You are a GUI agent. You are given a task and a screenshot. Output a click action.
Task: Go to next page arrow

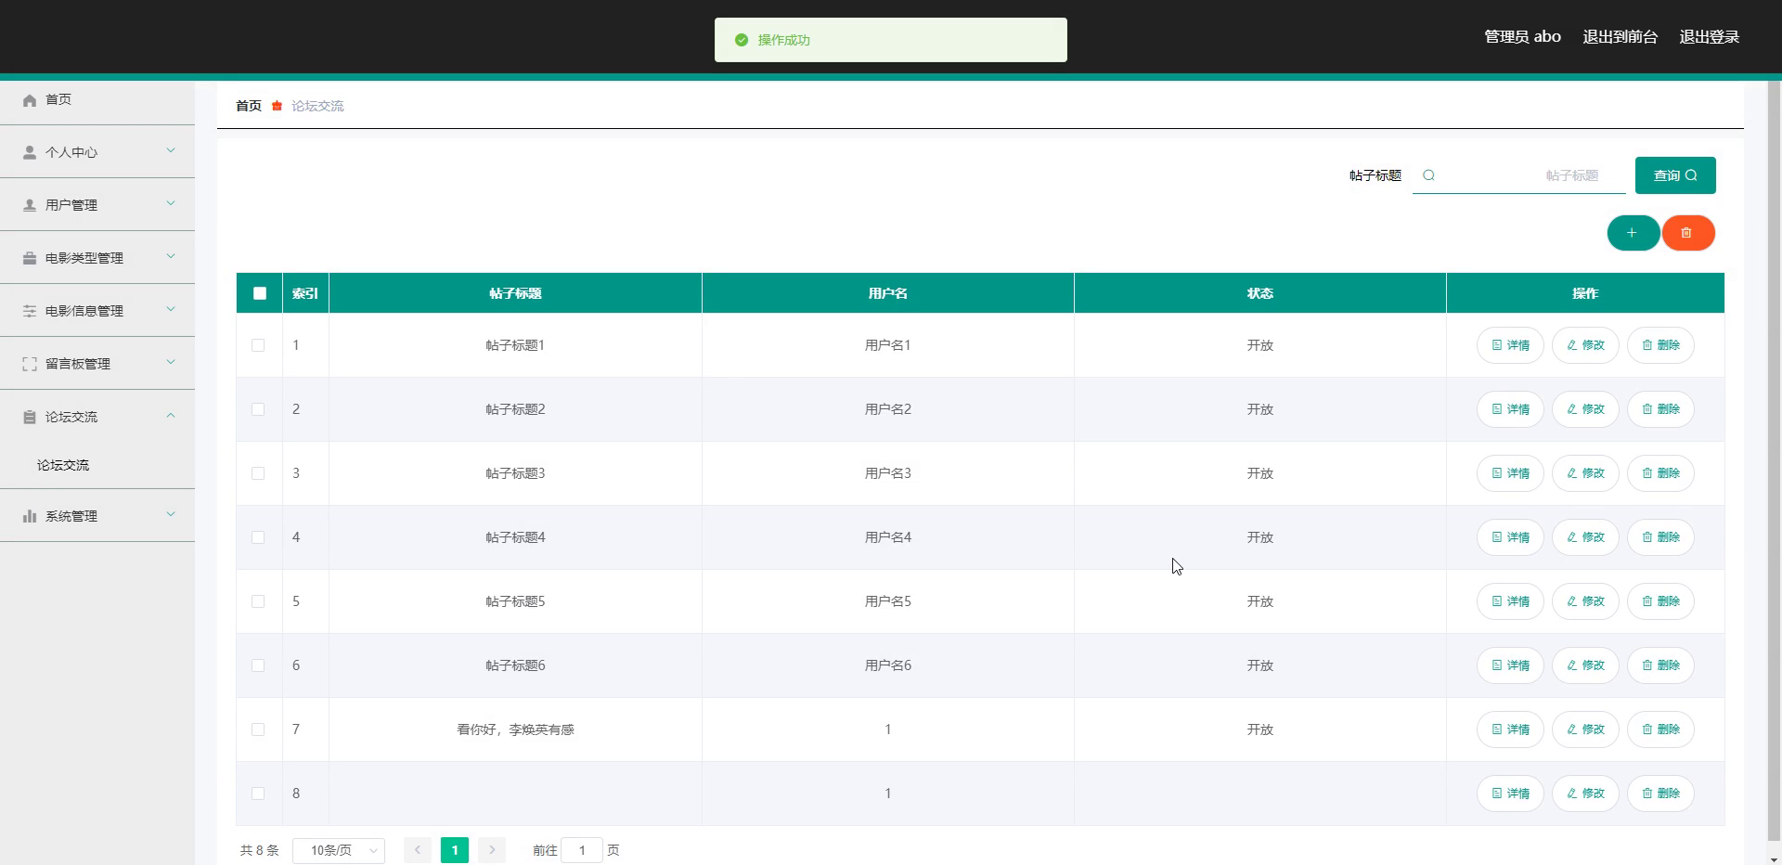pyautogui.click(x=492, y=850)
